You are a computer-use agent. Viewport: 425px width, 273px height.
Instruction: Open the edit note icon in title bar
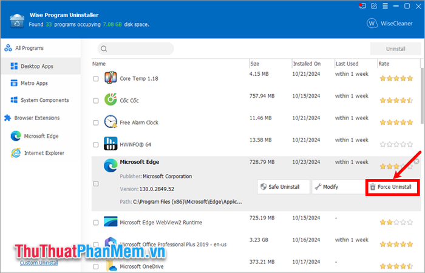[374, 6]
